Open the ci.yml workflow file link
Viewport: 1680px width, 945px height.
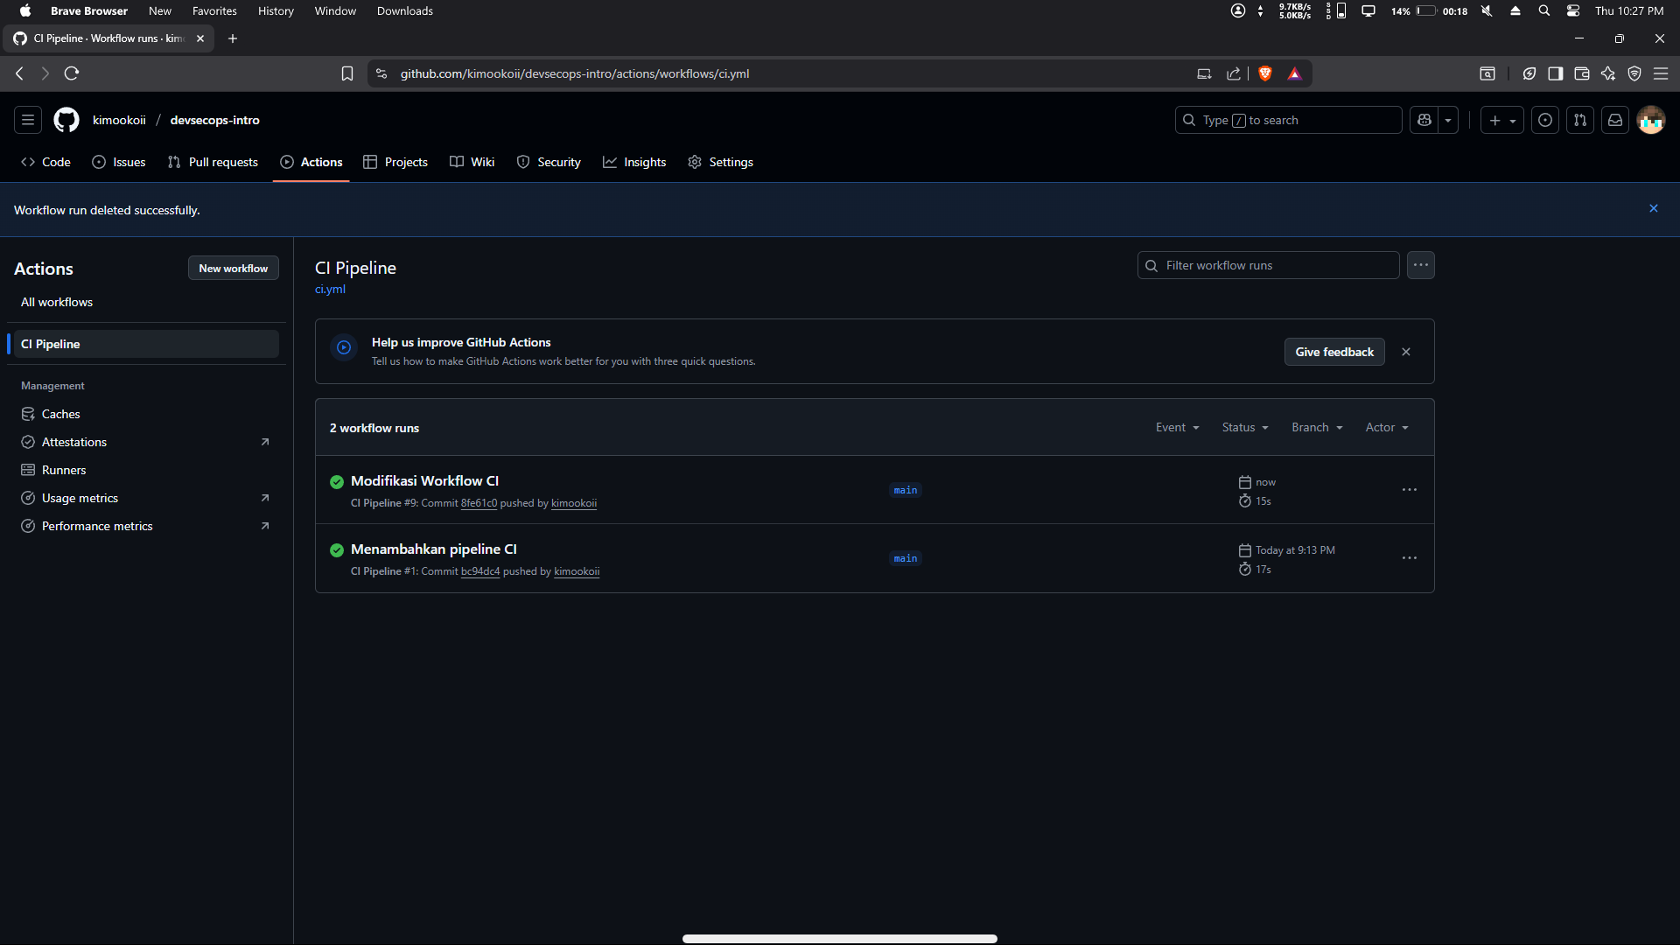click(x=330, y=289)
